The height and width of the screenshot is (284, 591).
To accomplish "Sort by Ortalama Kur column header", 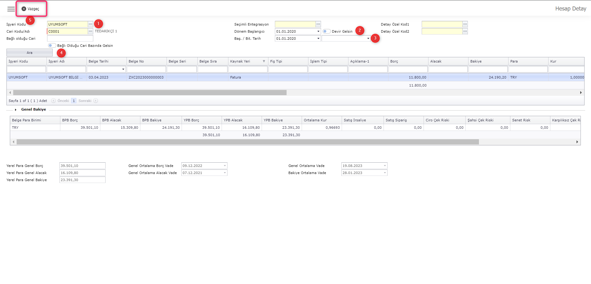I will 322,120.
